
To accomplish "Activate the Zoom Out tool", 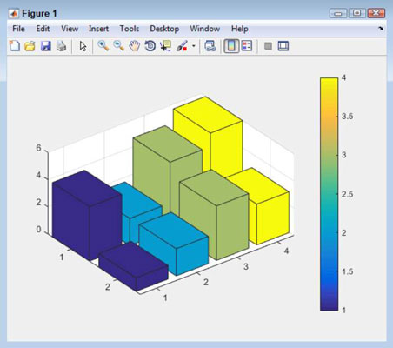I will 119,46.
